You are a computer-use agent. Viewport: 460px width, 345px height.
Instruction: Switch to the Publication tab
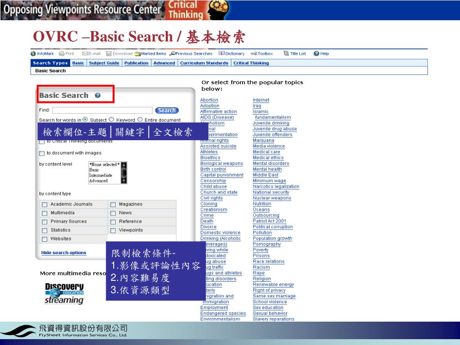[x=137, y=63]
